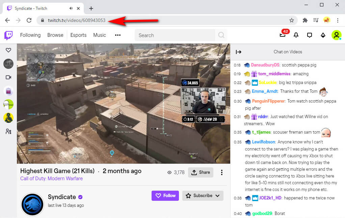Jump to chat timestamp 0:38

[238, 198]
